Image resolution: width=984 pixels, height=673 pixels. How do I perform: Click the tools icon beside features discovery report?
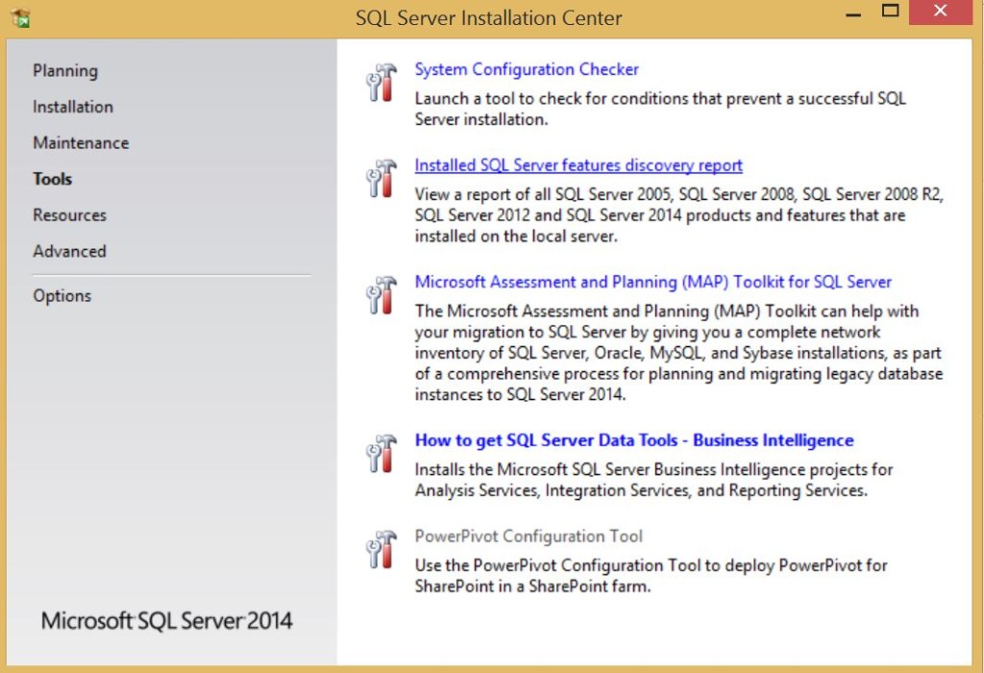pos(381,178)
